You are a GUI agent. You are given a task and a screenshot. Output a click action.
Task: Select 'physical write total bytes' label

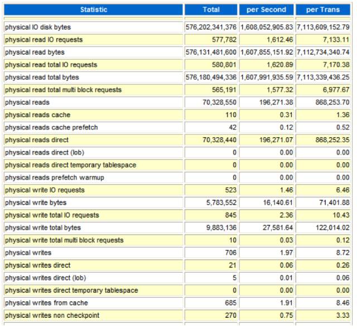[x=43, y=228]
